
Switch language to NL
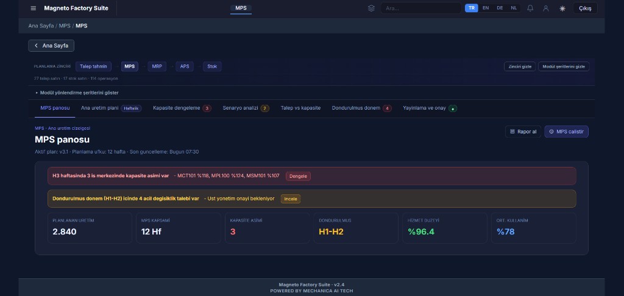(x=514, y=8)
